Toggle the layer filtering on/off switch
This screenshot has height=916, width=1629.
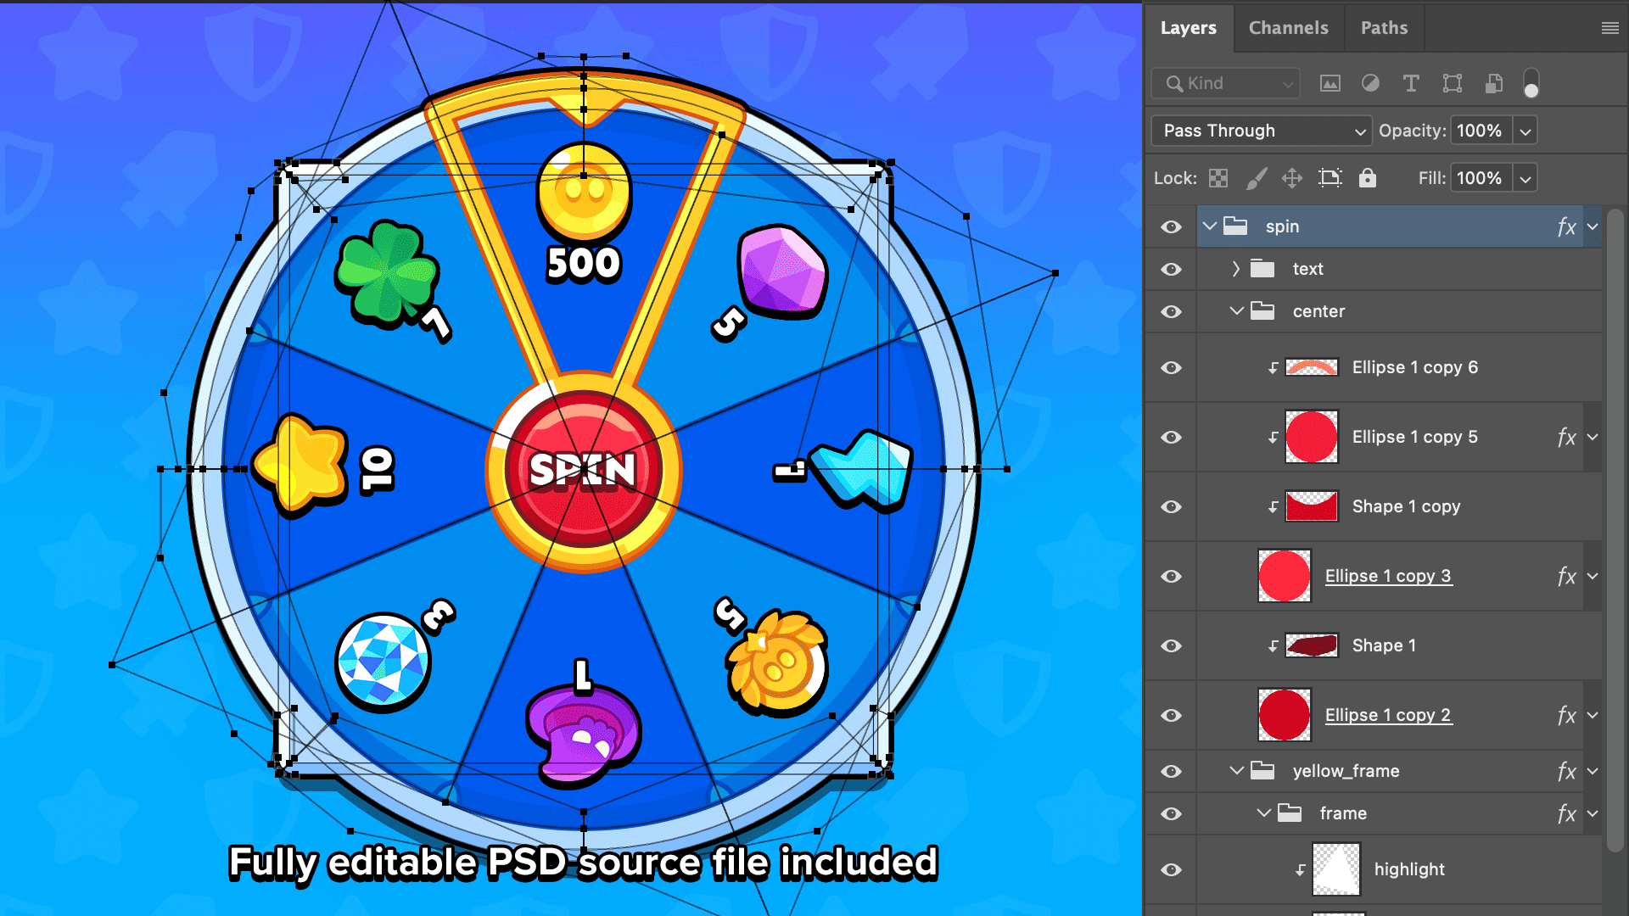click(x=1531, y=85)
